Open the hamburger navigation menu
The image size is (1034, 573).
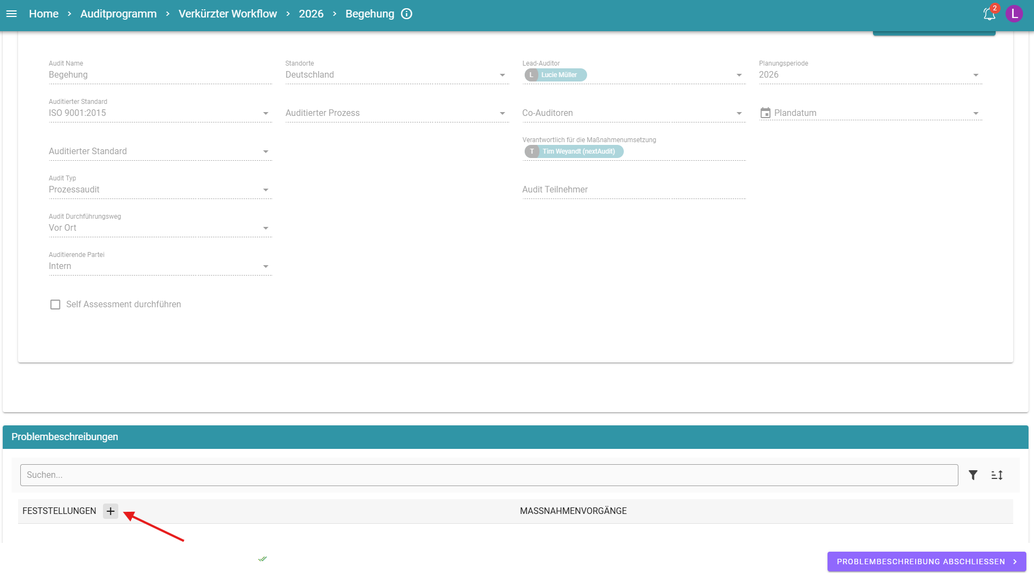click(x=12, y=14)
